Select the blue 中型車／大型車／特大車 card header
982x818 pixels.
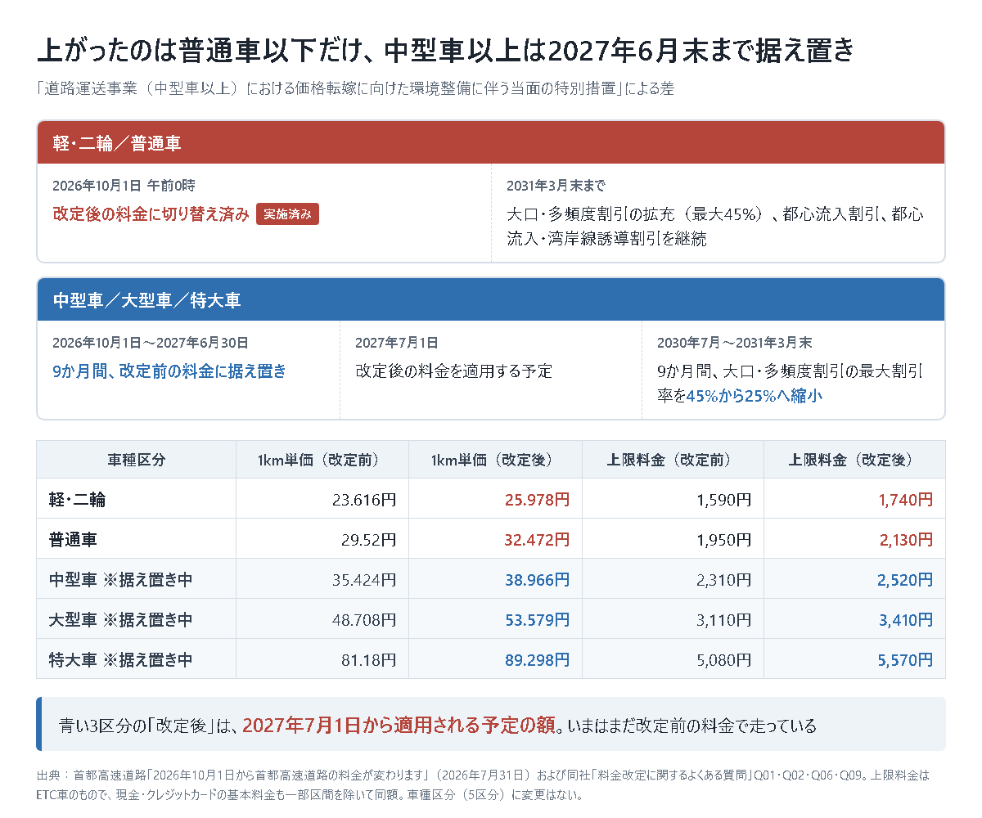point(491,300)
